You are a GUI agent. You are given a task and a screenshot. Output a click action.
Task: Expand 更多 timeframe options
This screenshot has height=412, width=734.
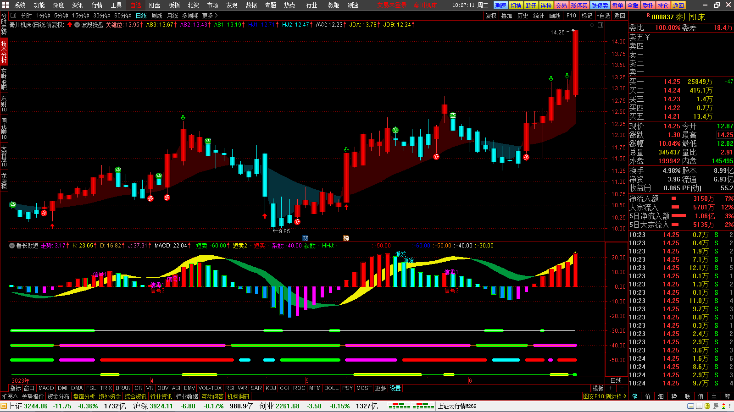pos(210,16)
